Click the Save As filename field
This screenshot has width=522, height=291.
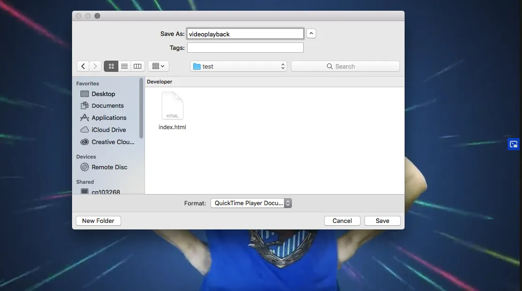point(246,34)
